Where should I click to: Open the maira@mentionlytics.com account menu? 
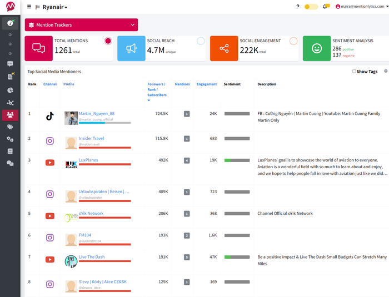point(362,7)
